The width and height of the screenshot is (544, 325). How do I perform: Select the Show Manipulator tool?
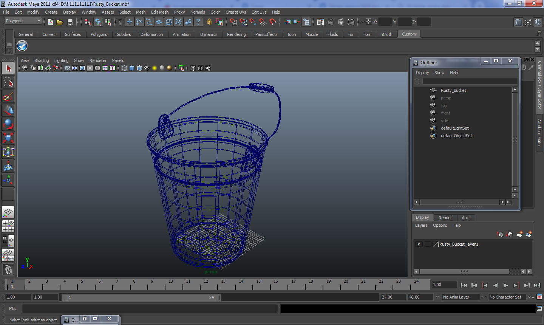[x=8, y=180]
